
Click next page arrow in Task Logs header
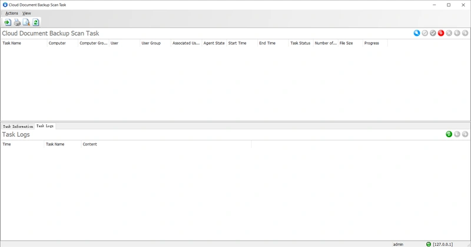click(x=465, y=134)
